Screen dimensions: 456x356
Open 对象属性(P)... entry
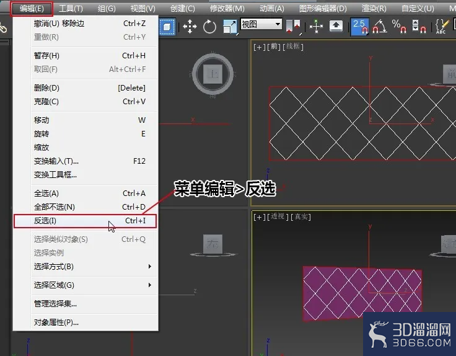click(85, 323)
